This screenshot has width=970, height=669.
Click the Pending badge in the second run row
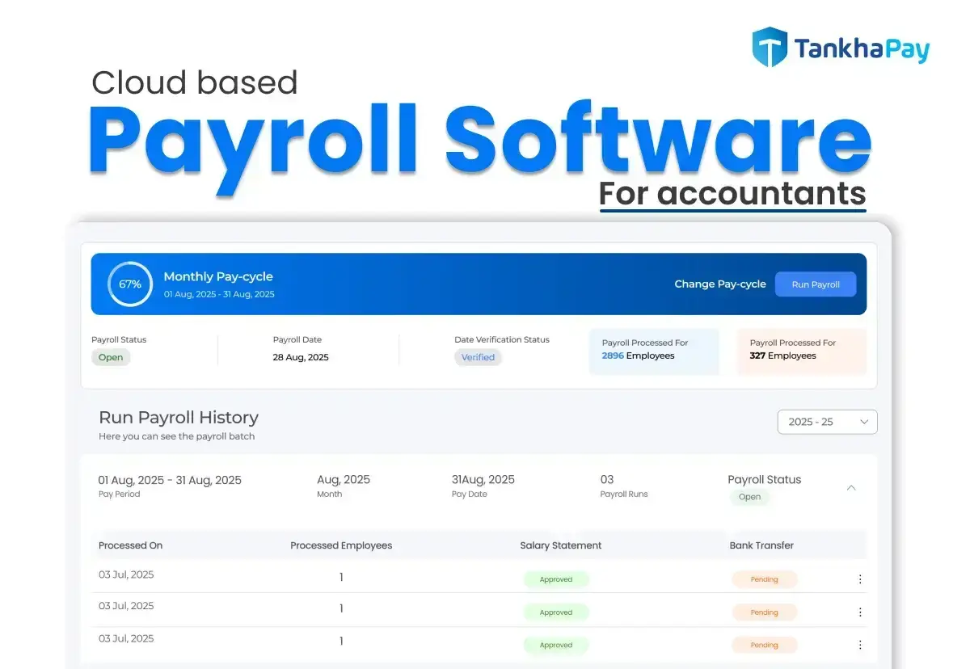(x=765, y=612)
